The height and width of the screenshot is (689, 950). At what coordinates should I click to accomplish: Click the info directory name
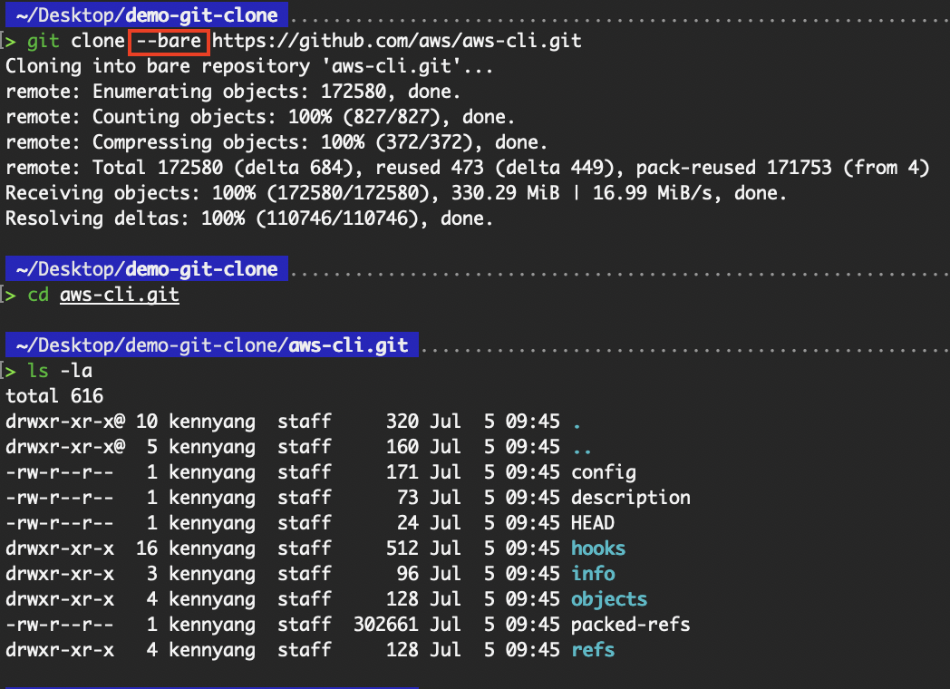(x=593, y=574)
